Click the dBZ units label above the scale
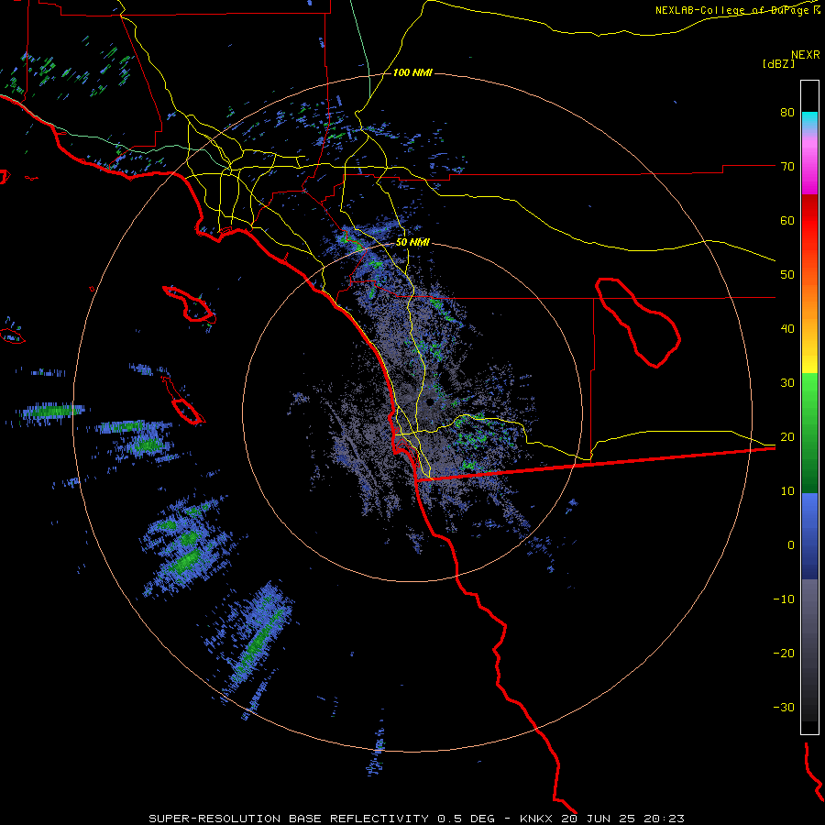The width and height of the screenshot is (825, 825). click(778, 63)
